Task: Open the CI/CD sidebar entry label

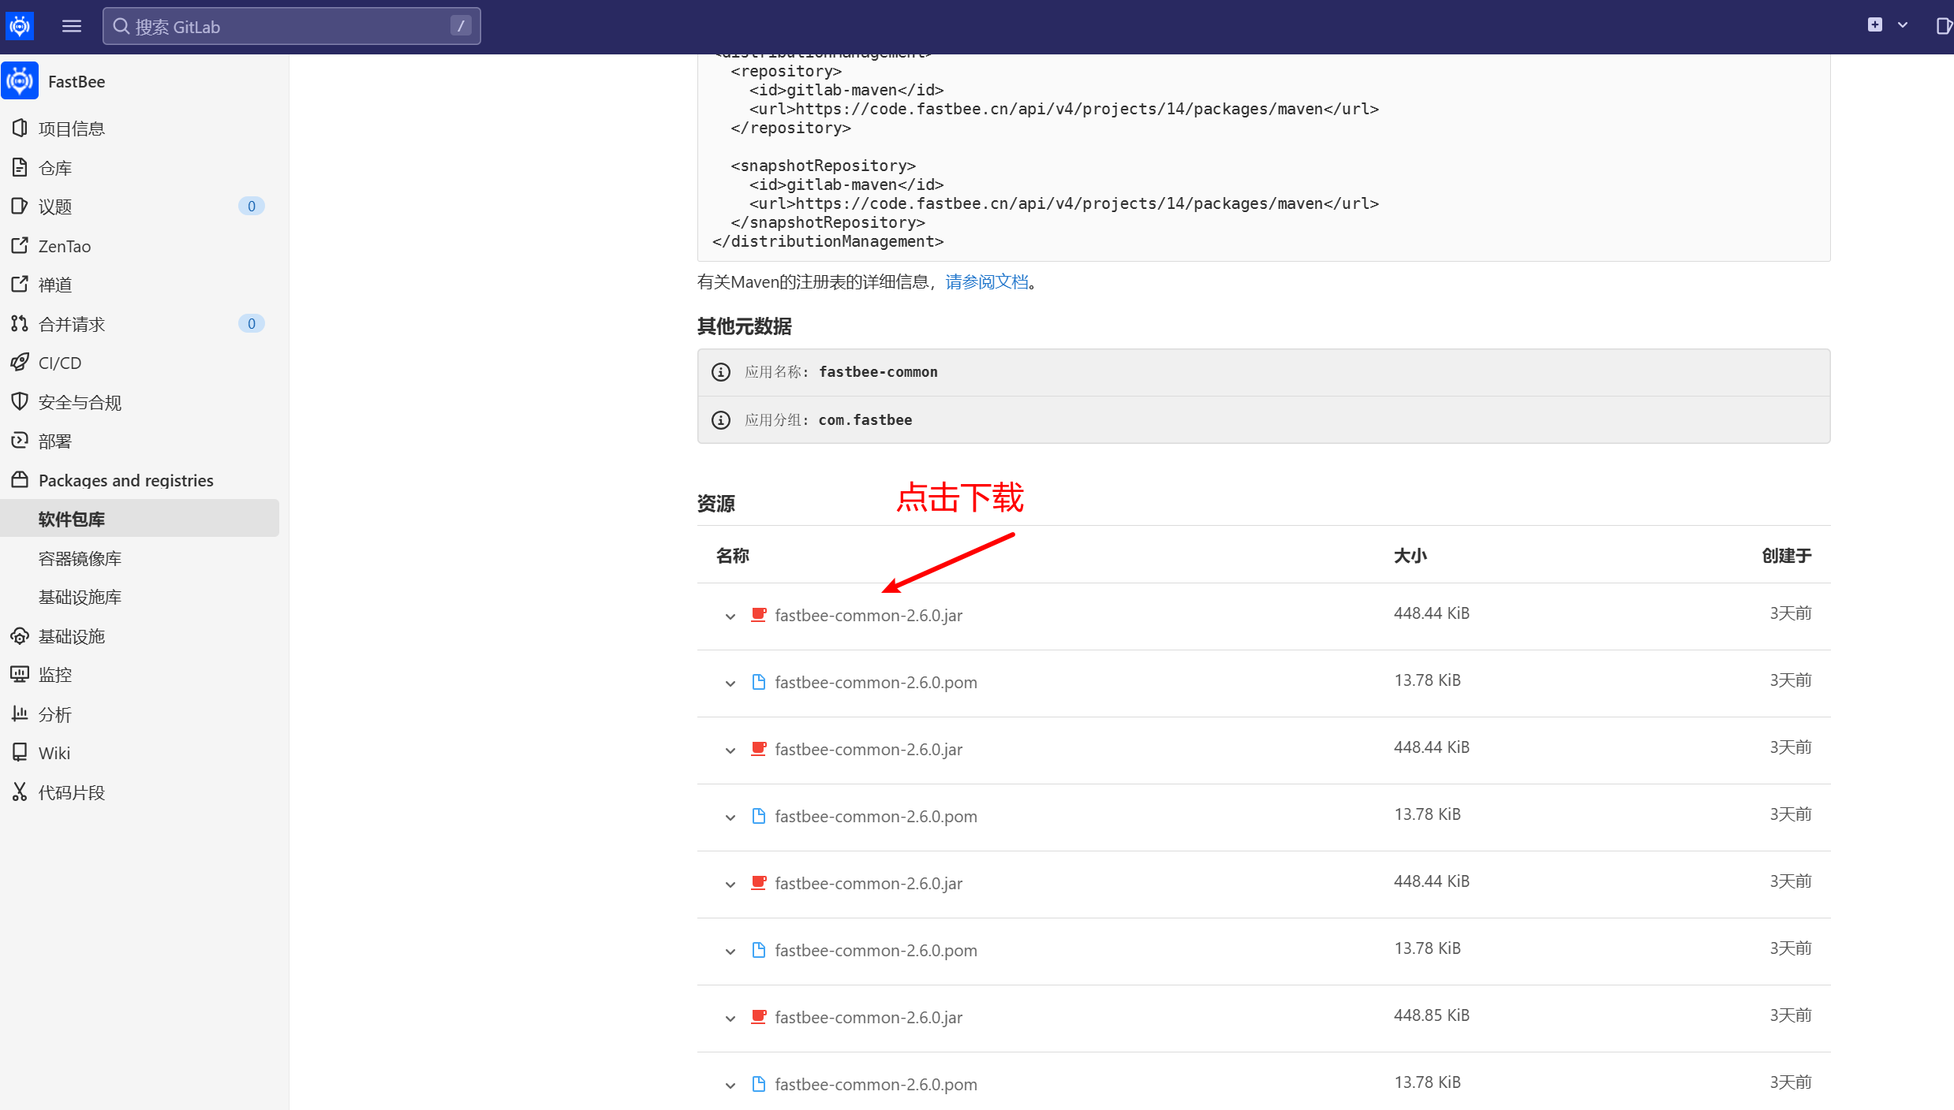Action: click(60, 363)
